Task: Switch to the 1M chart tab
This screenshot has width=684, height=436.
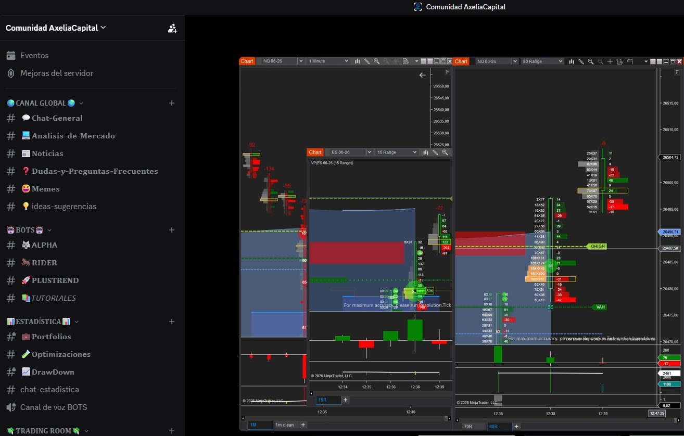Action: [260, 425]
